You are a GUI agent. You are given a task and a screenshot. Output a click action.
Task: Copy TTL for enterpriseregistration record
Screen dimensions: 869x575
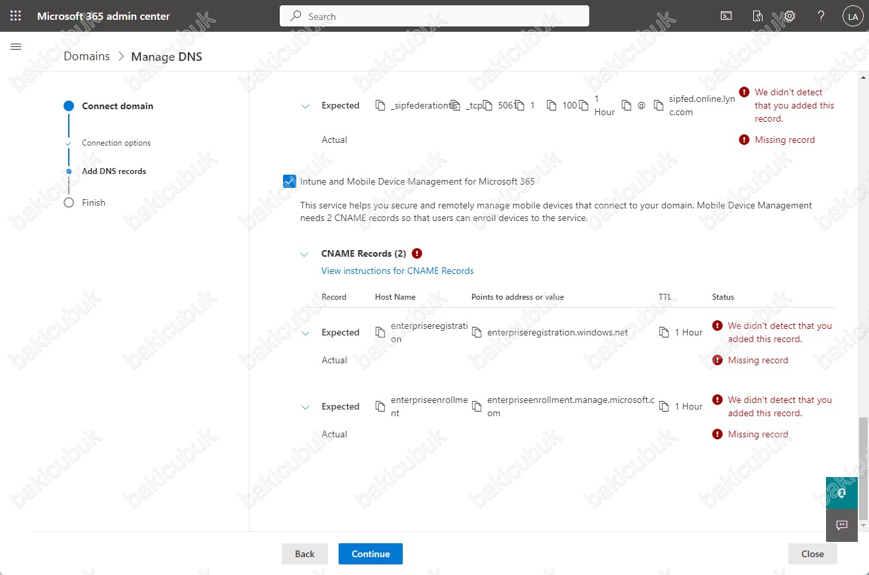664,332
